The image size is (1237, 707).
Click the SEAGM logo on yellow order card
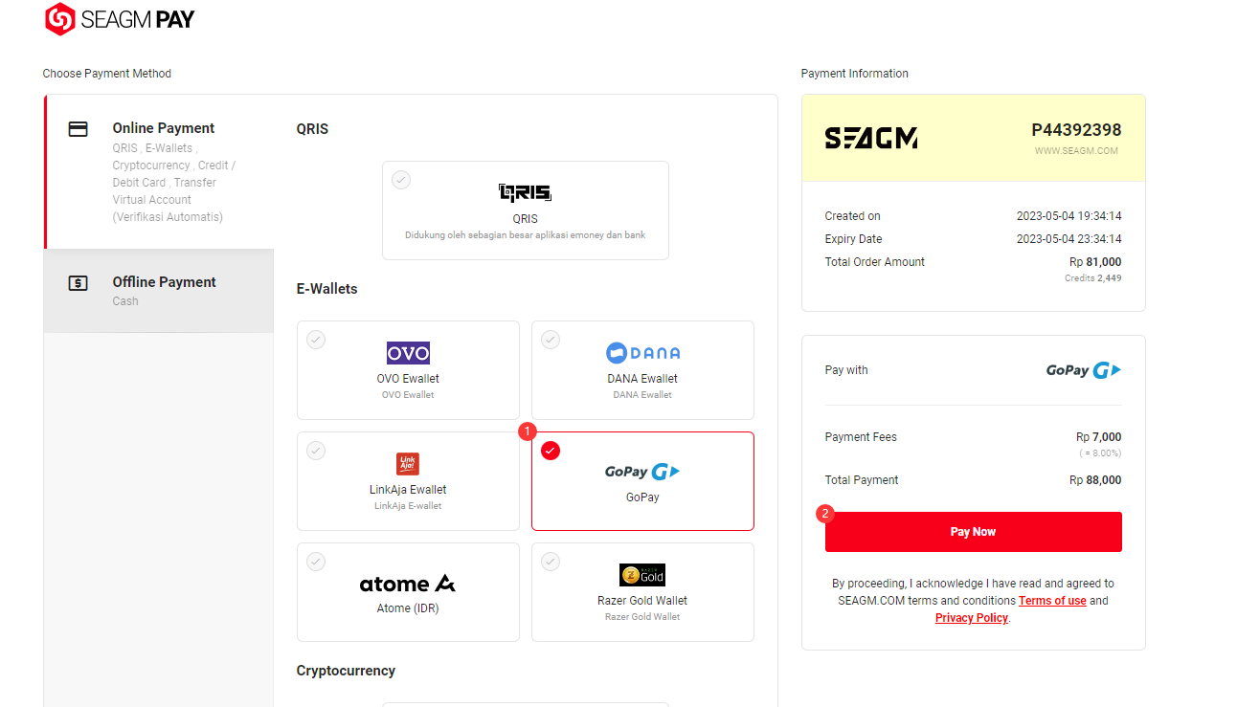[x=871, y=139]
